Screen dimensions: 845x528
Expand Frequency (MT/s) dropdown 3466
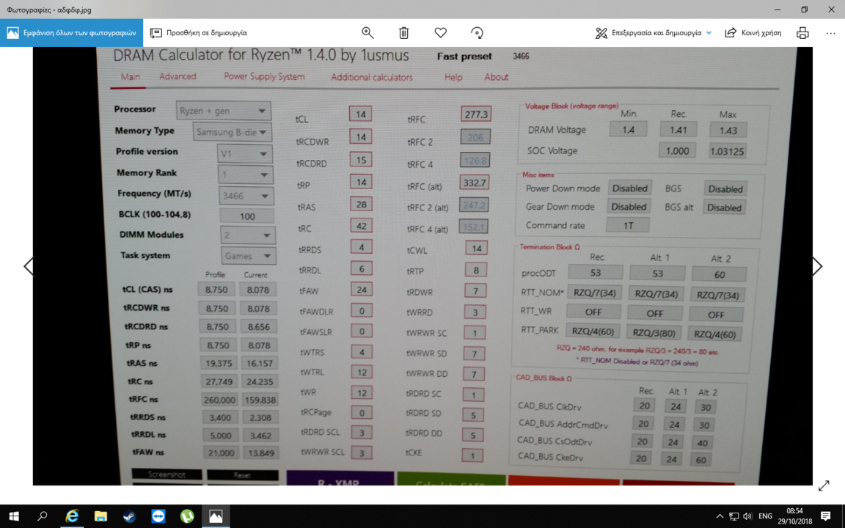[246, 196]
